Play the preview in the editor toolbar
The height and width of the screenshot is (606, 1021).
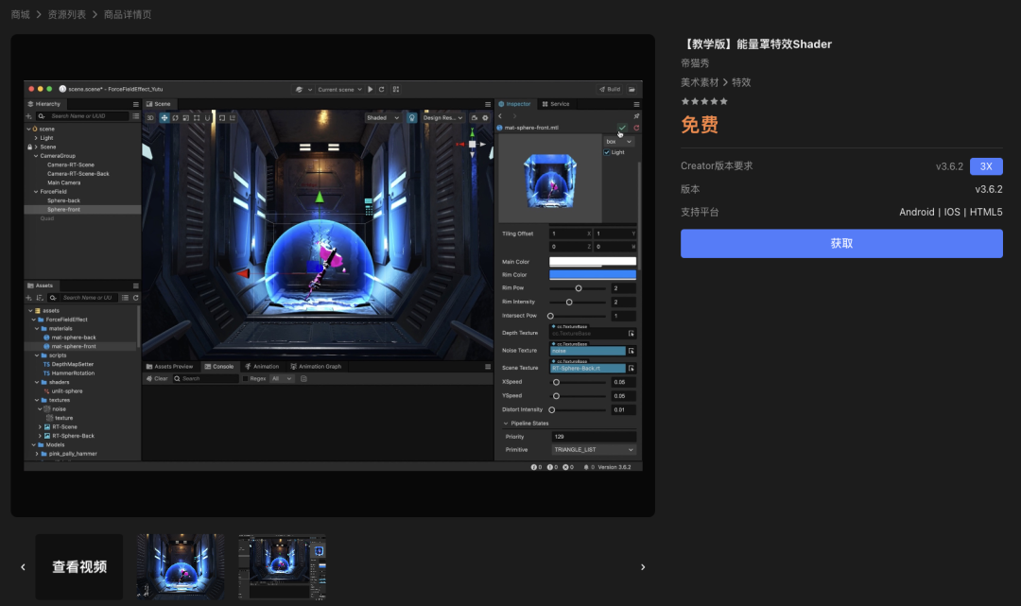(371, 89)
